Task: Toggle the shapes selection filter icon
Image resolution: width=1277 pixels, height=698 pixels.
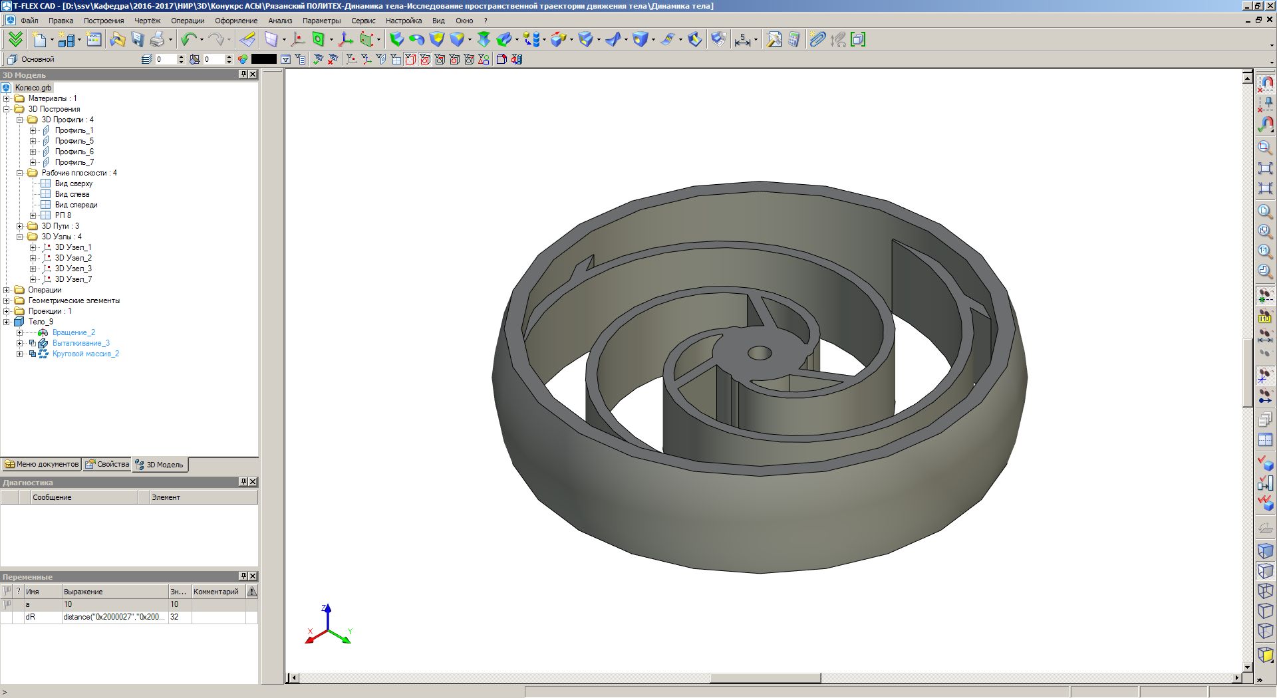Action: (x=484, y=59)
